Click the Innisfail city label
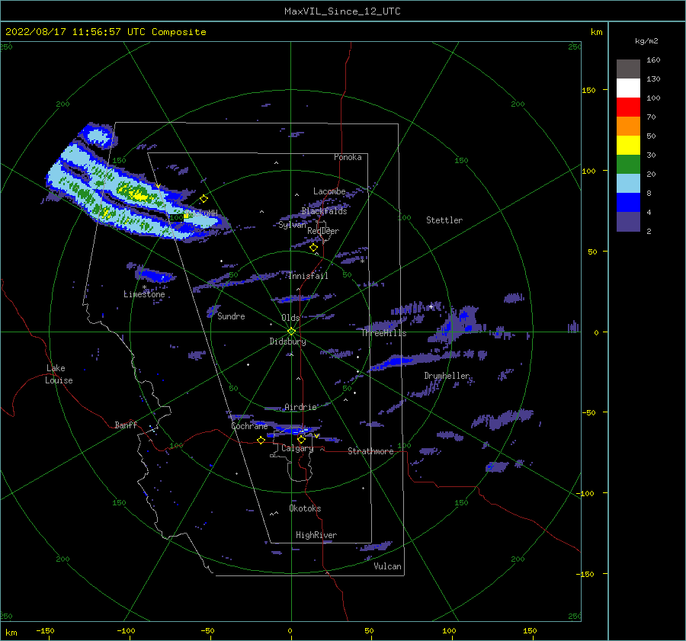 [308, 276]
